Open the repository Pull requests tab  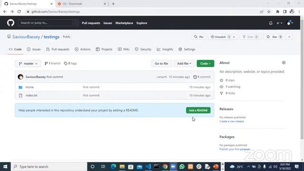[57, 49]
